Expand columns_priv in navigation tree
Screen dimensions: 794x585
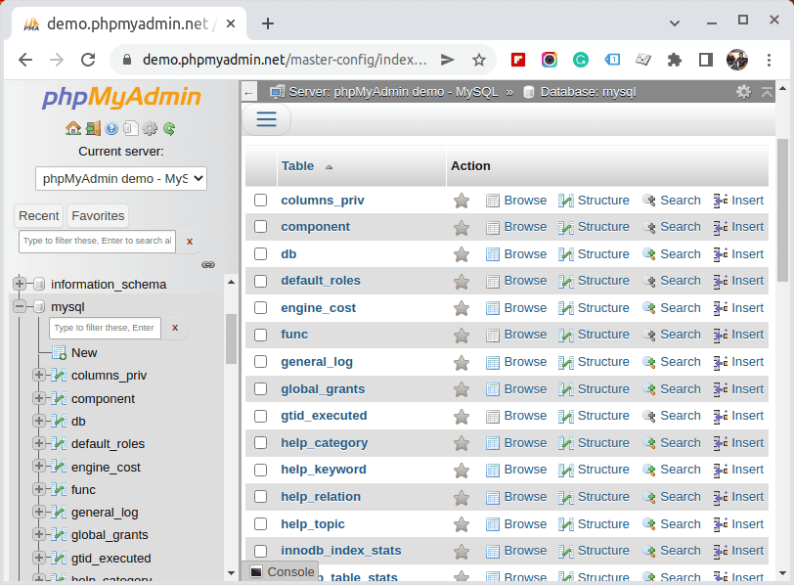39,375
